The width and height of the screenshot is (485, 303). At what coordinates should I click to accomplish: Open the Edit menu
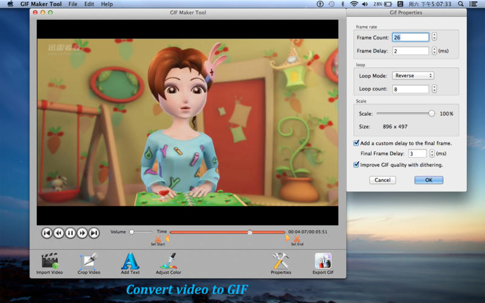click(89, 4)
